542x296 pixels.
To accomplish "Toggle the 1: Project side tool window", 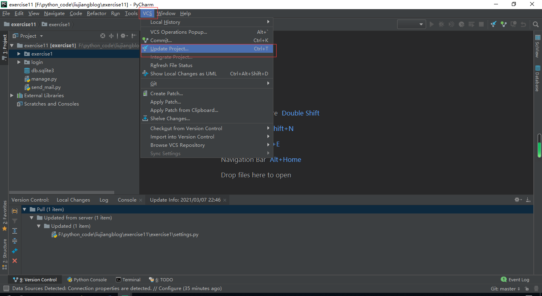I will 4,47.
